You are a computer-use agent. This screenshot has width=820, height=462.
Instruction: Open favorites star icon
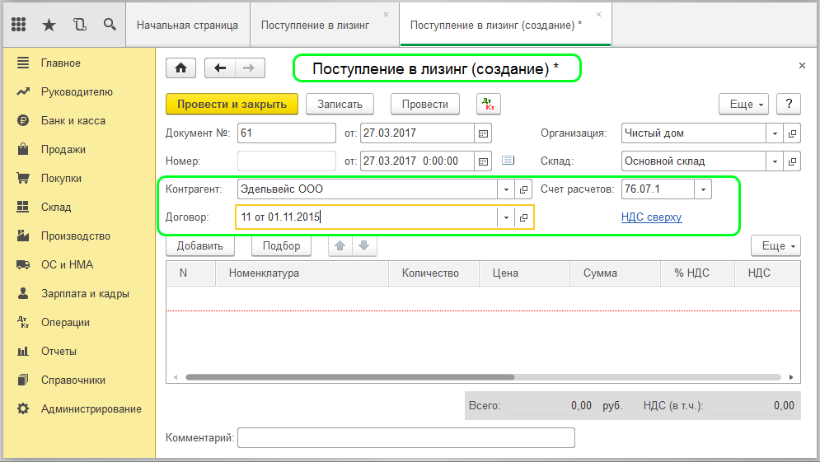click(x=49, y=25)
